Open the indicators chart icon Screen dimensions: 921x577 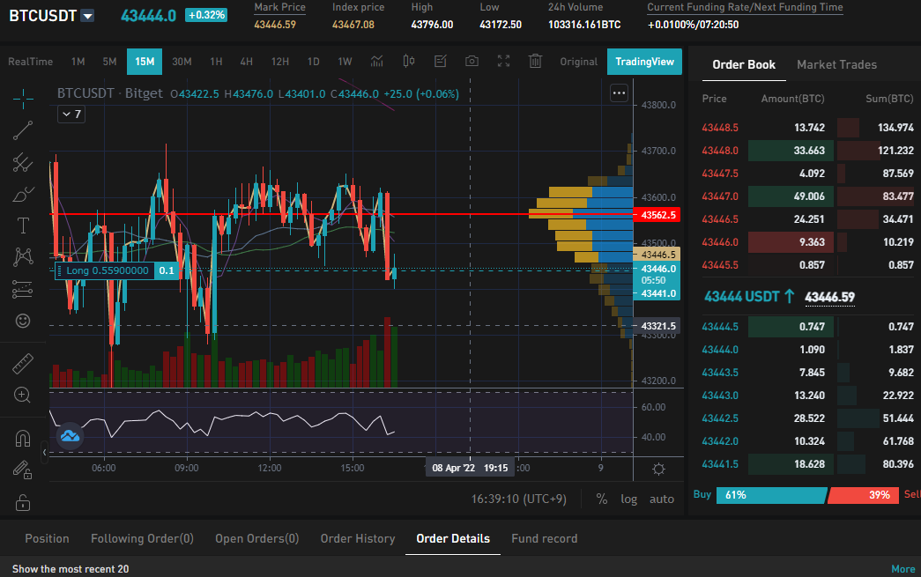click(x=377, y=61)
